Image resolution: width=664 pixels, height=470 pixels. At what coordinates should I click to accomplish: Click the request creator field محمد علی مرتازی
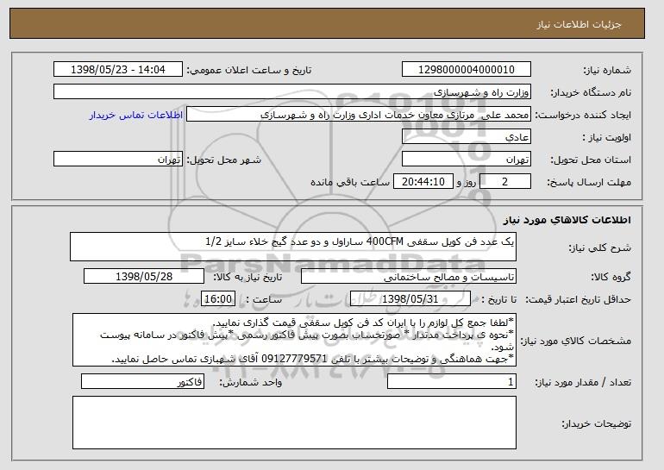point(359,115)
